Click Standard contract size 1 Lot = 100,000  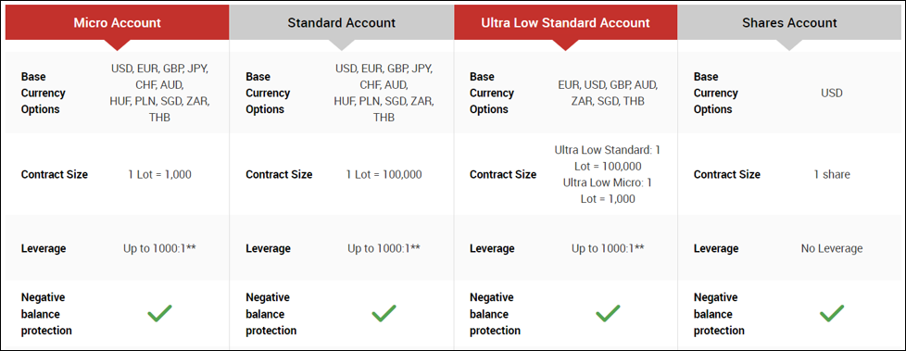[384, 174]
